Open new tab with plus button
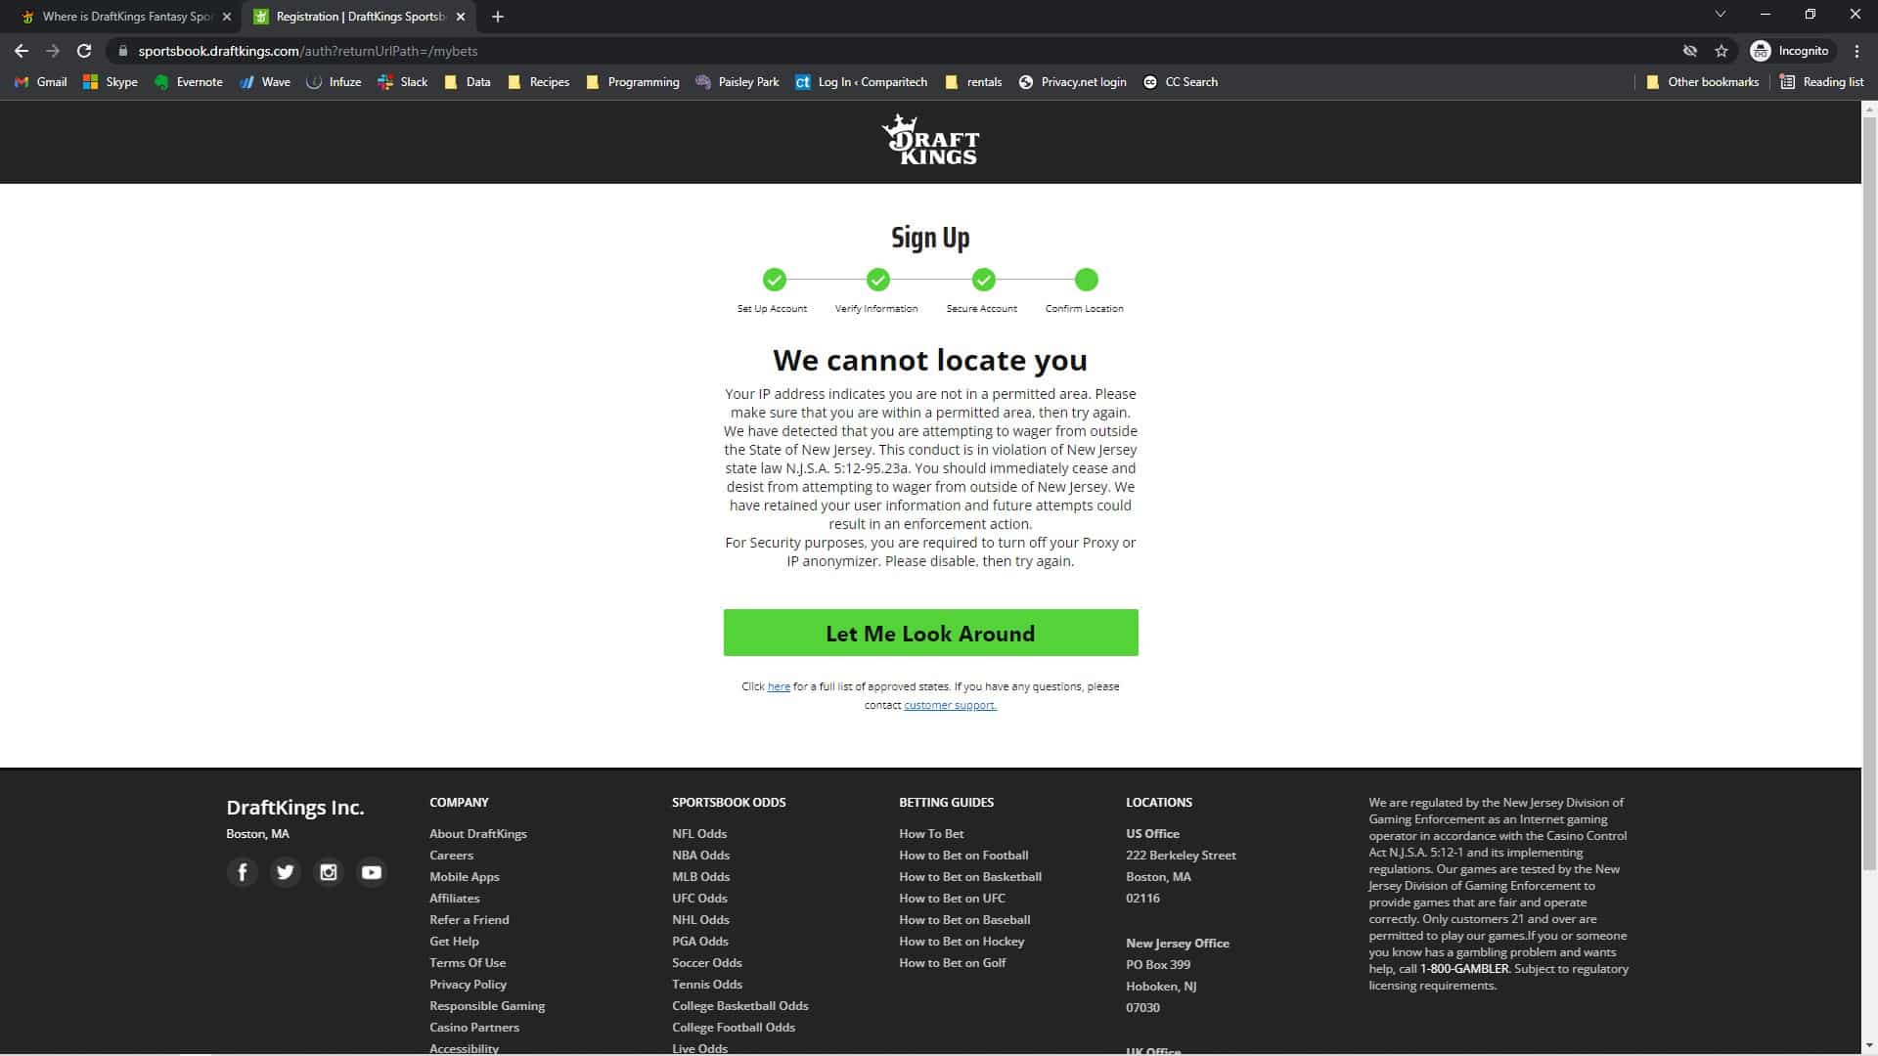1878x1056 pixels. [498, 17]
